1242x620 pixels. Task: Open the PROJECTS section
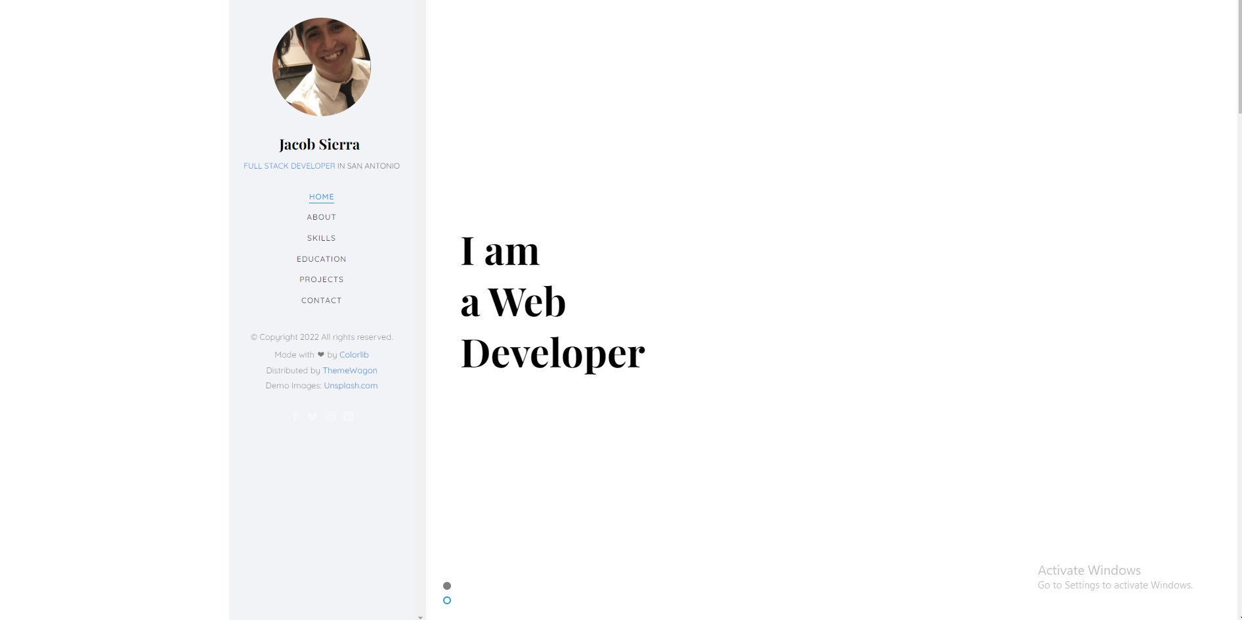point(321,279)
